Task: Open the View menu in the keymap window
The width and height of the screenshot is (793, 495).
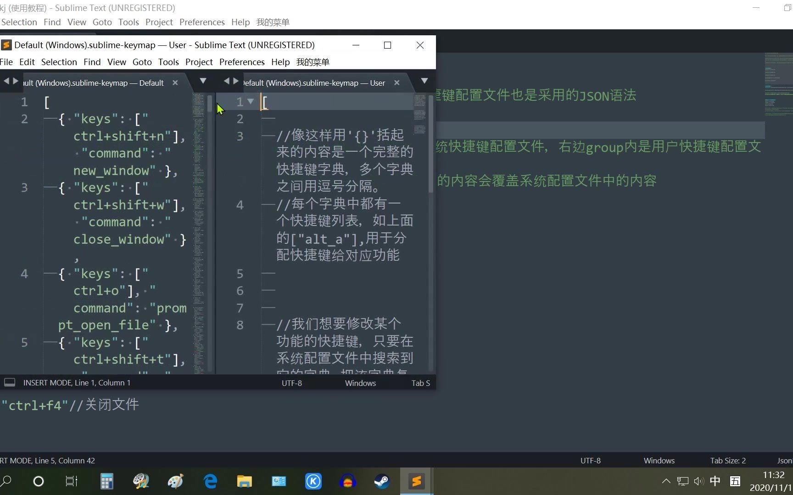Action: [x=117, y=62]
